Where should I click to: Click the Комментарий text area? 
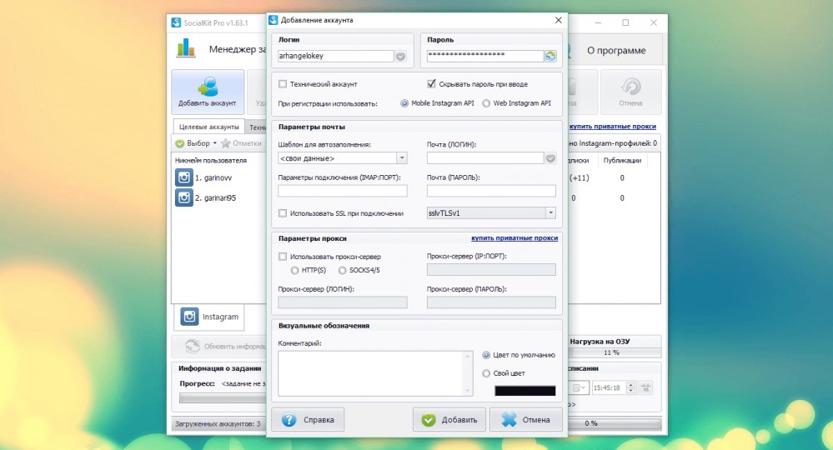371,373
